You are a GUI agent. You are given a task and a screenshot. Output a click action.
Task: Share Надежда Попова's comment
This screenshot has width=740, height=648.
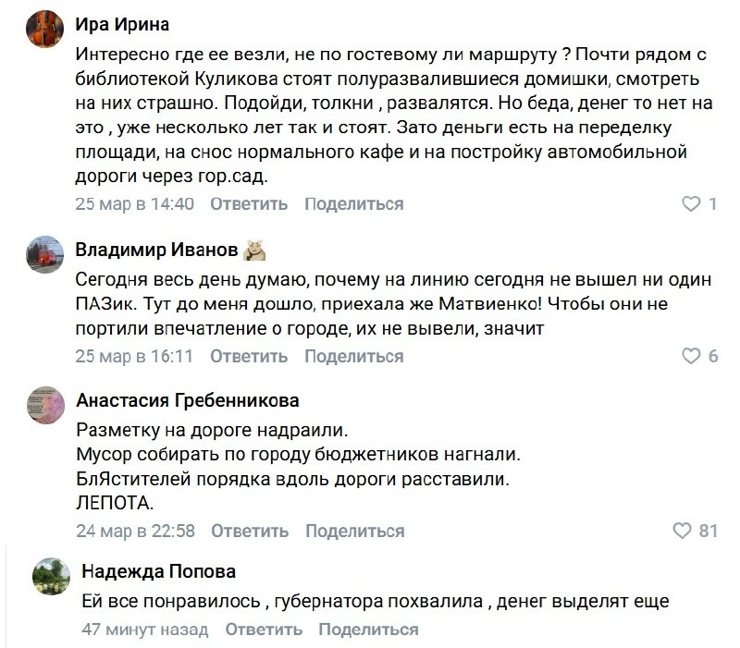click(368, 630)
